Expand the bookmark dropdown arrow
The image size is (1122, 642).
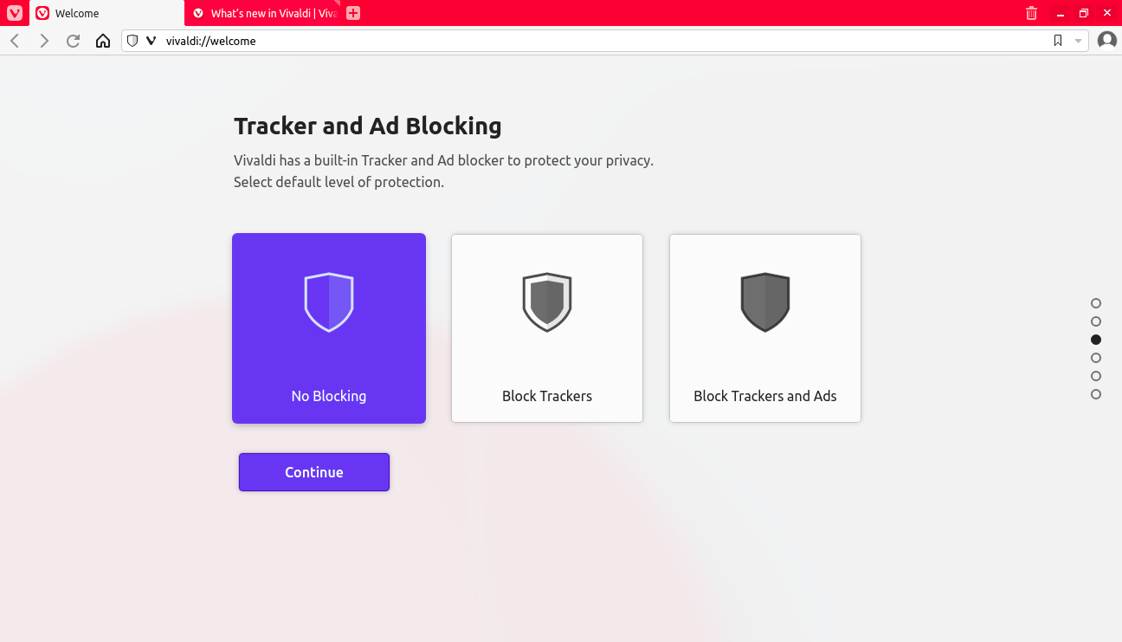1078,41
